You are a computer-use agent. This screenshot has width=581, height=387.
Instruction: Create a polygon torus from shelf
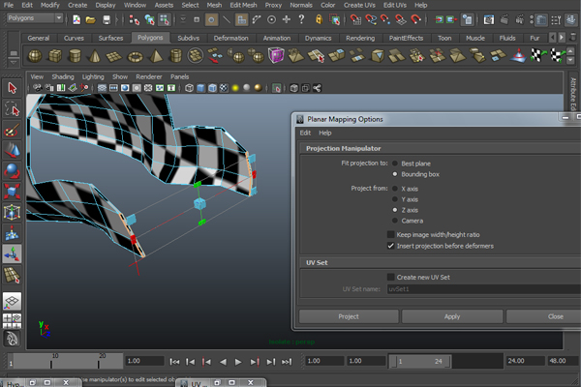pos(135,56)
